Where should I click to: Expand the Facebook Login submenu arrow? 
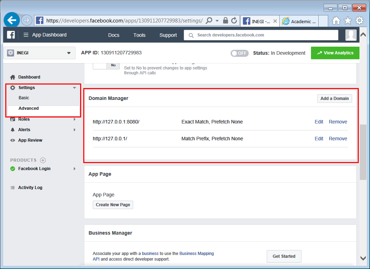74,169
